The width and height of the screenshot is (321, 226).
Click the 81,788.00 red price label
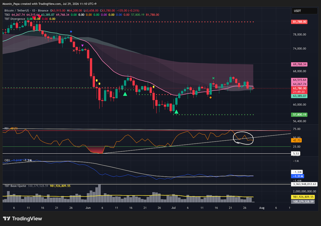(x=299, y=22)
